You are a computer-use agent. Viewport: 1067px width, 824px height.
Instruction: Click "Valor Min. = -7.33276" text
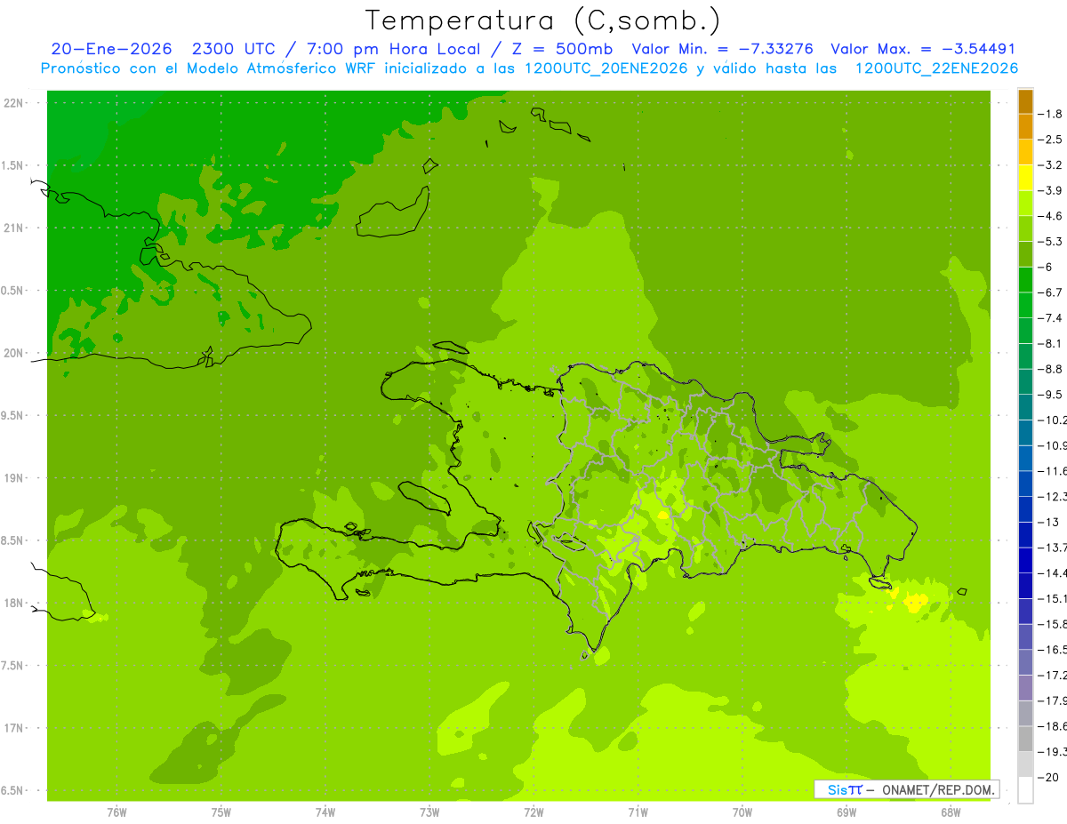click(722, 49)
